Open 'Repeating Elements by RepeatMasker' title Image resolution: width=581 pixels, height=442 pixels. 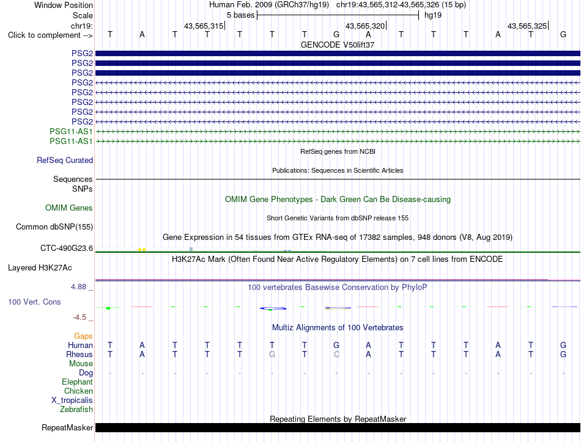coord(338,419)
